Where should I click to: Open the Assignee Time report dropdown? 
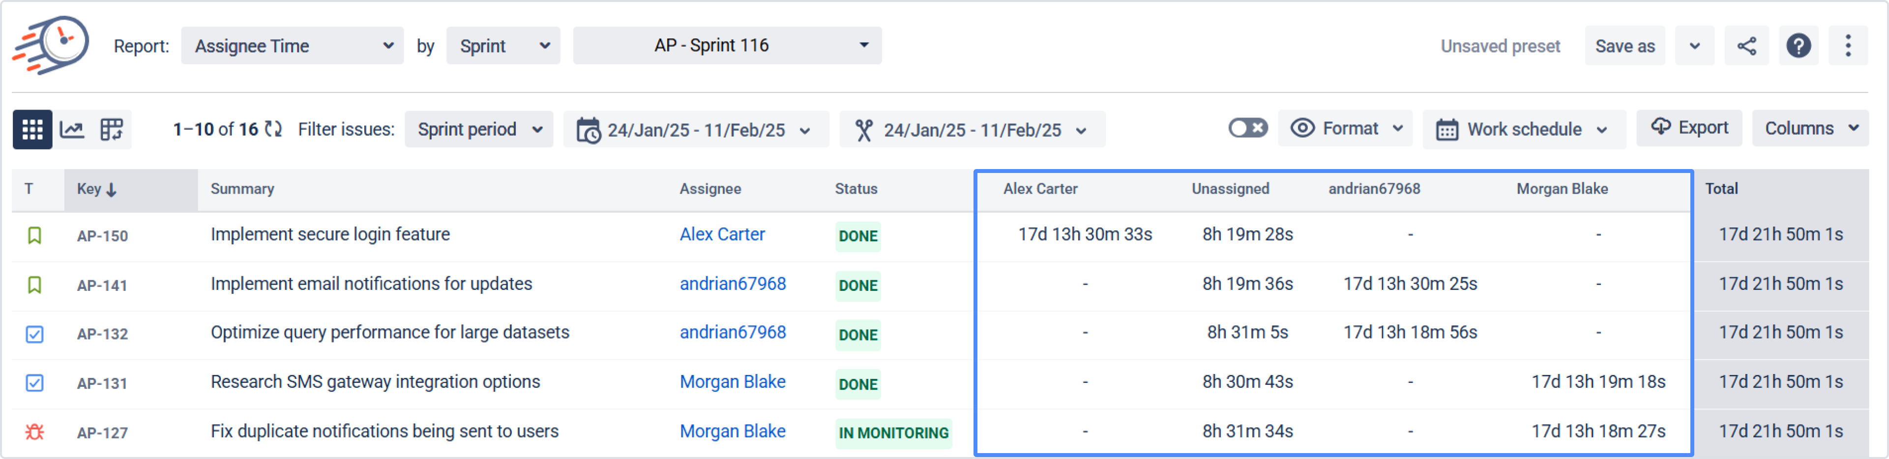click(x=292, y=46)
